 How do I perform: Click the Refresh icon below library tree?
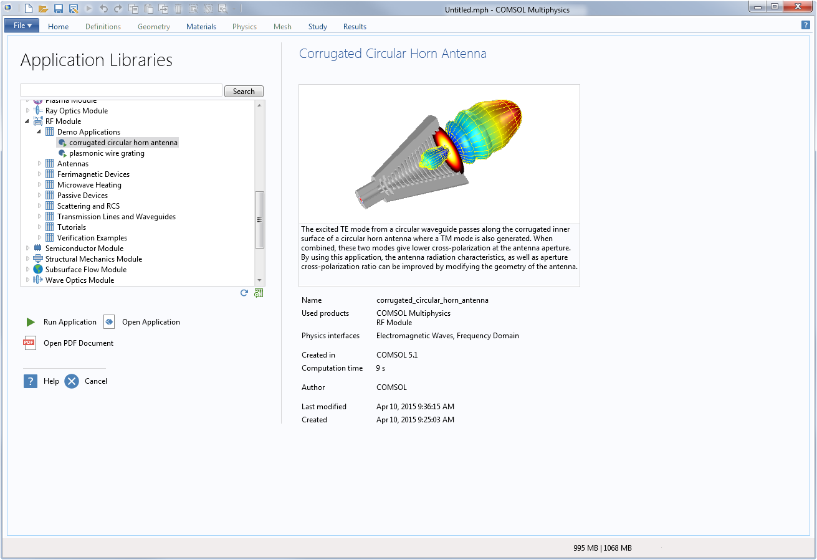coord(244,293)
